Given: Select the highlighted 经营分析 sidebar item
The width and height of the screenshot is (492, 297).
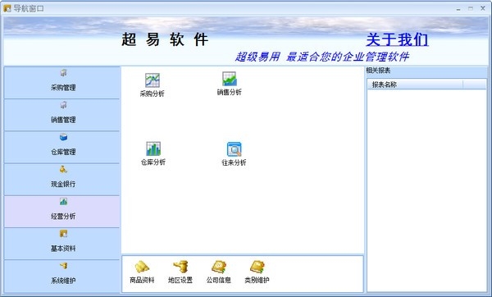Looking at the screenshot, I should (62, 212).
